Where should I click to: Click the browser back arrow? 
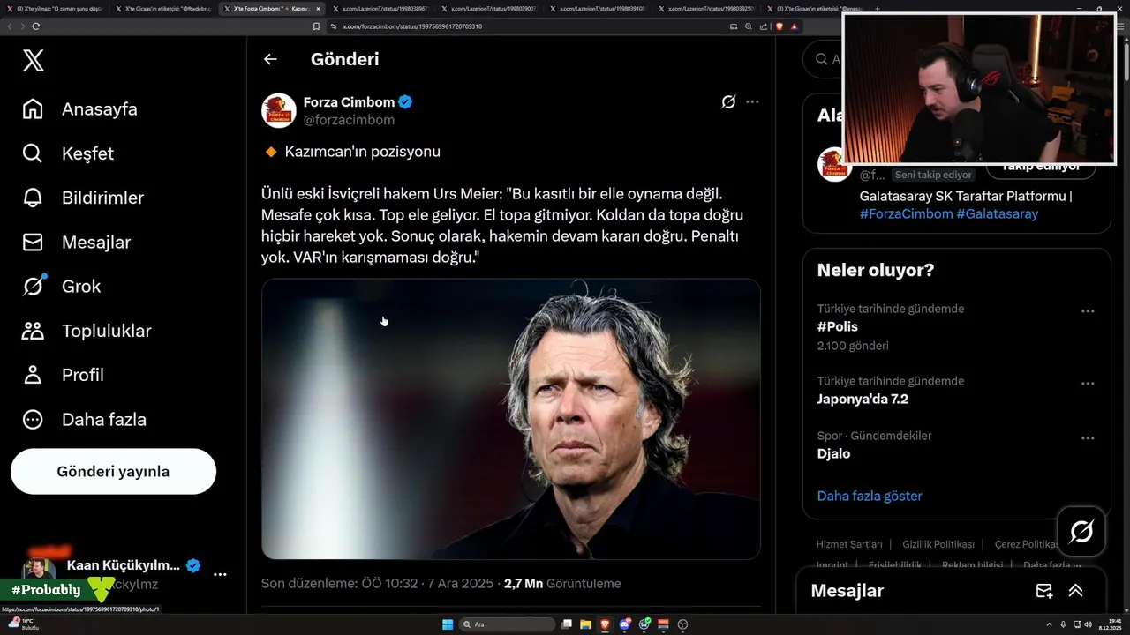tap(10, 26)
